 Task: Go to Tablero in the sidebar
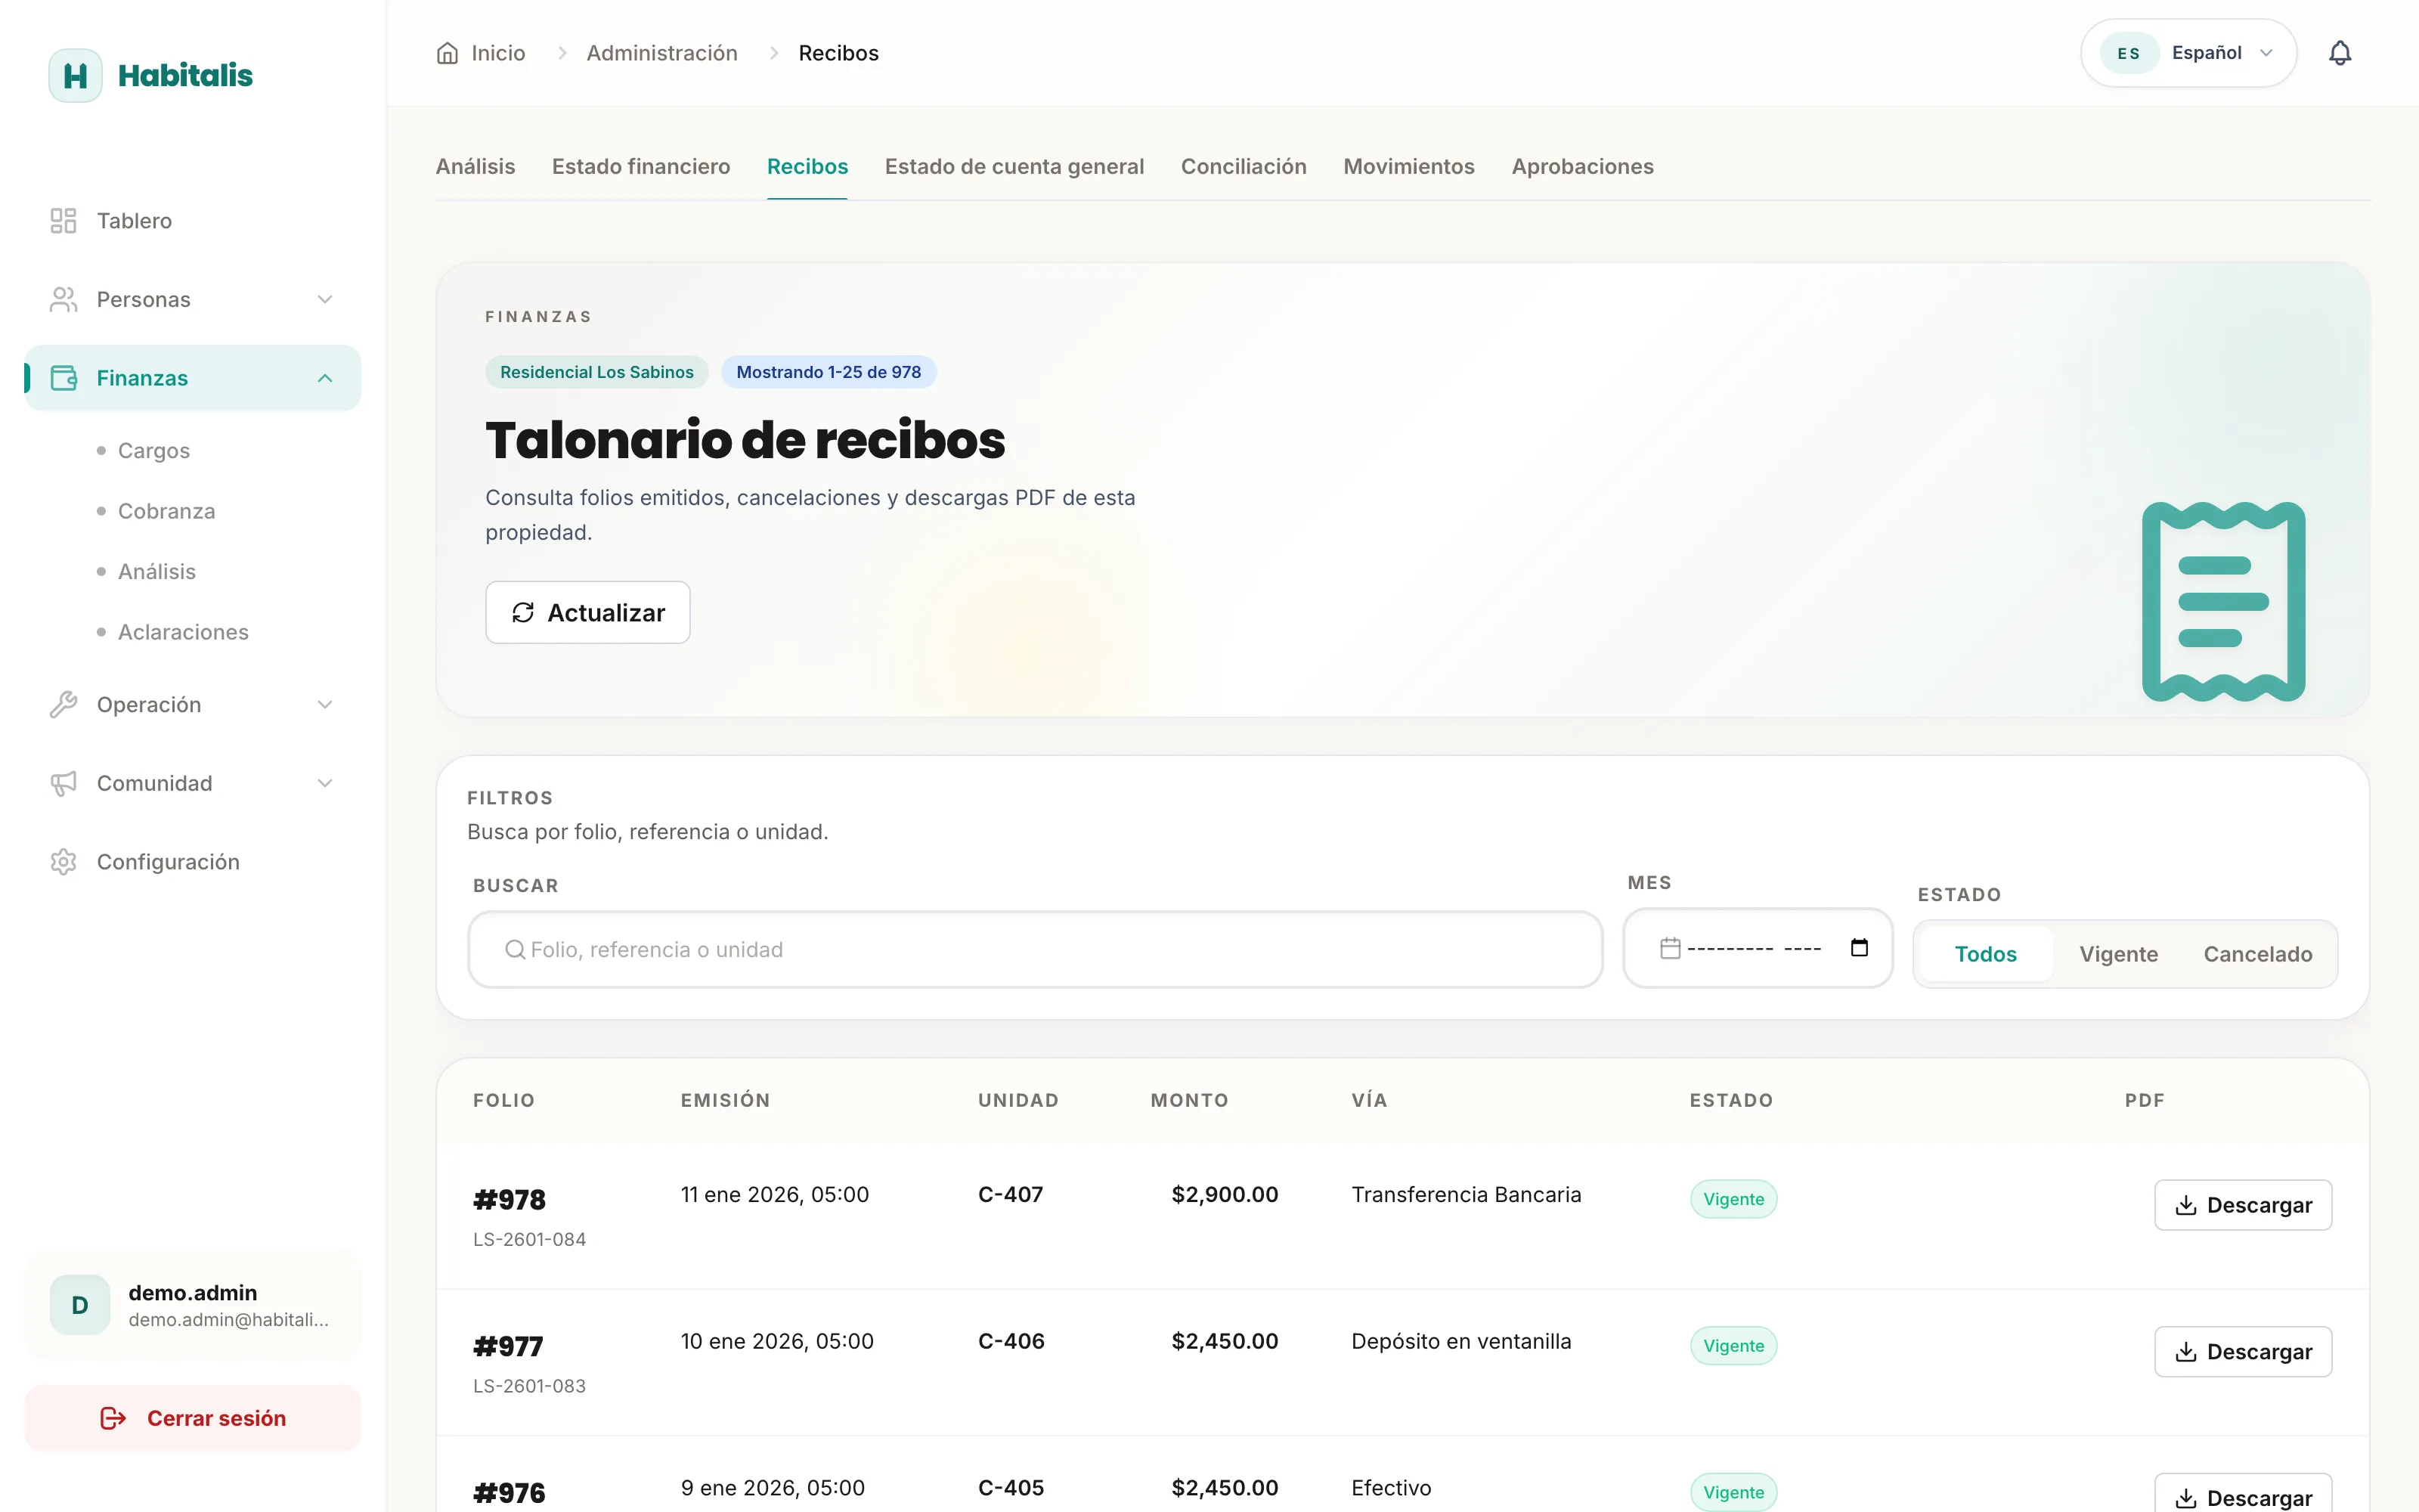pos(193,221)
